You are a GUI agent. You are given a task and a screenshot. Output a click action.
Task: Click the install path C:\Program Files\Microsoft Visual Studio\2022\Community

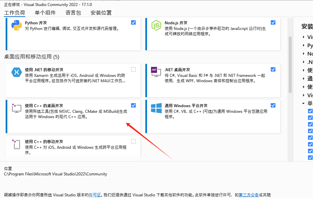pyautogui.click(x=56, y=174)
